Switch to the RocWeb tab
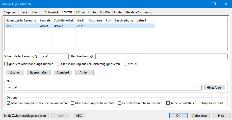The height and width of the screenshot is (120, 232). point(105,12)
